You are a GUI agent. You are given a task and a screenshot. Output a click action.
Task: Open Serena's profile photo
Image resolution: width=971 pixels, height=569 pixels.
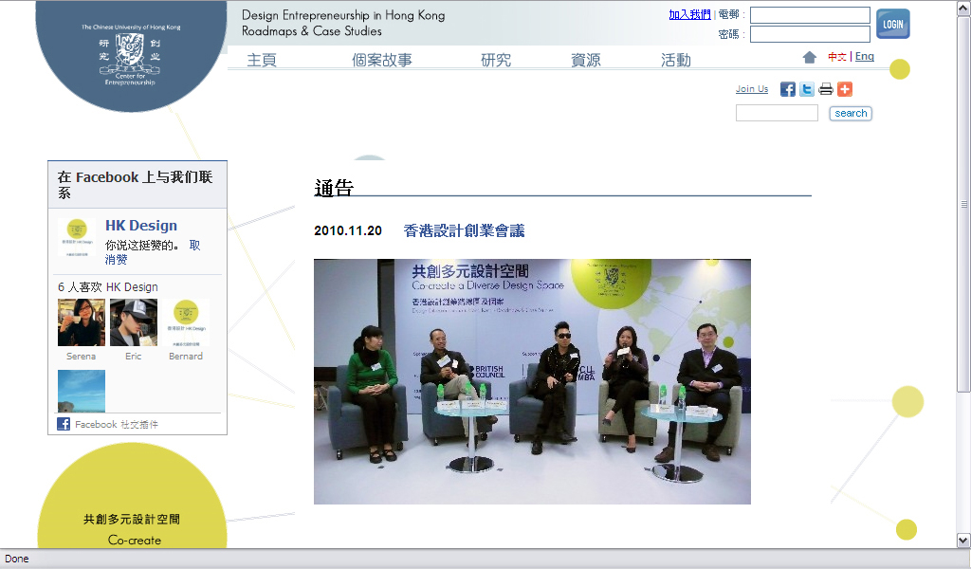click(82, 322)
